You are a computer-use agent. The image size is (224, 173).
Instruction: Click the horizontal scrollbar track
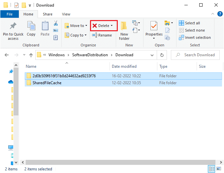(x=120, y=162)
